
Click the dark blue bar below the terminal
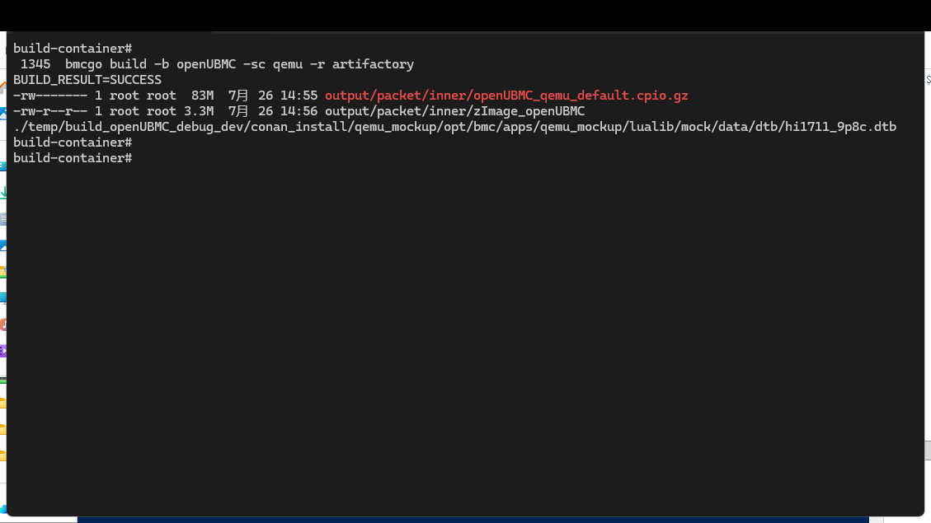[473, 520]
